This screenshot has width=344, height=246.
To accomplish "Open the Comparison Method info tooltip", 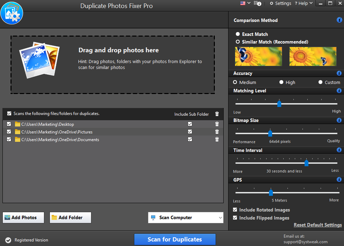I will [339, 20].
